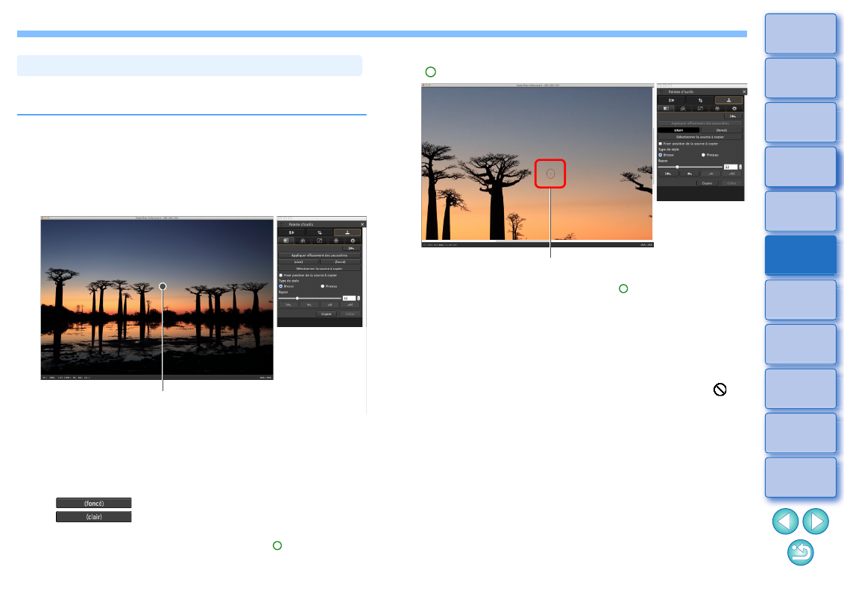
Task: Click Rayon stepper arrows in left palette
Action: coord(359,298)
